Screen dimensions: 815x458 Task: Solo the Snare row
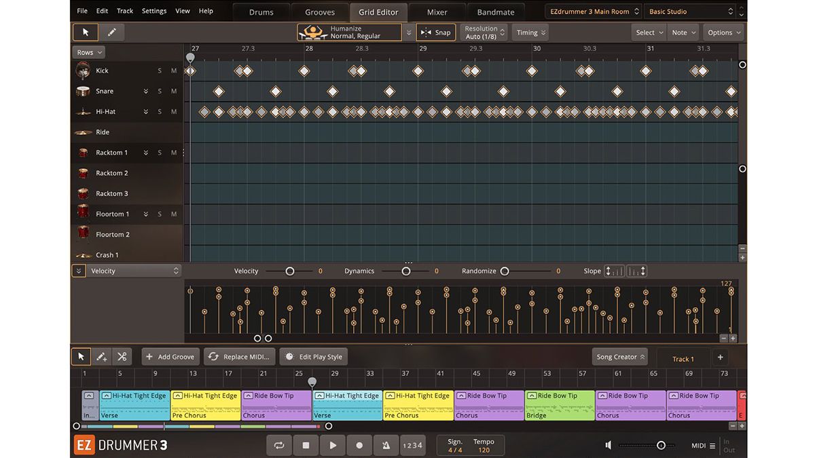tap(160, 91)
